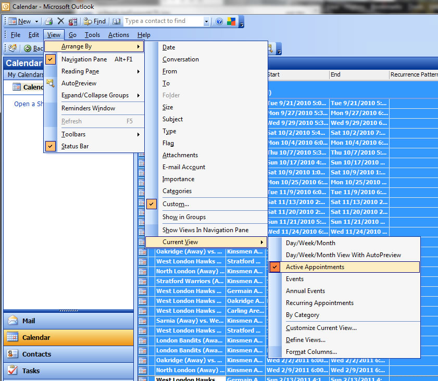This screenshot has width=438, height=381.
Task: Click the Outlook Today house-and-mail icon
Action: [x=12, y=48]
